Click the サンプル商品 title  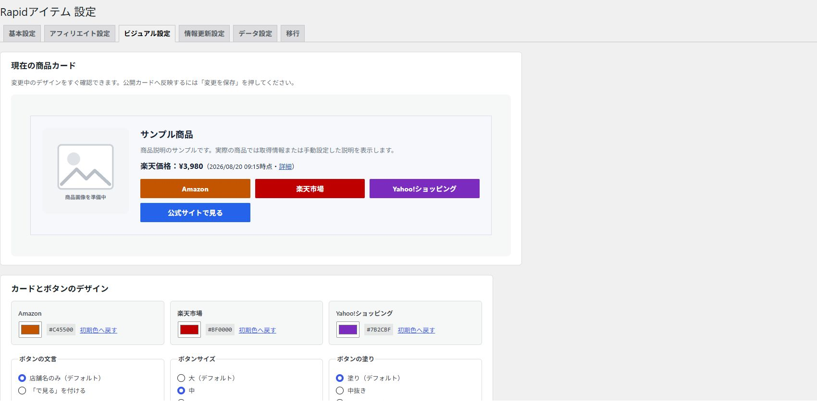[167, 135]
